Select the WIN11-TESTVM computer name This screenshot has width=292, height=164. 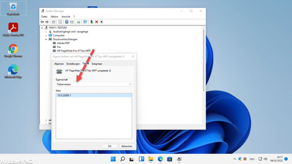click(x=58, y=28)
